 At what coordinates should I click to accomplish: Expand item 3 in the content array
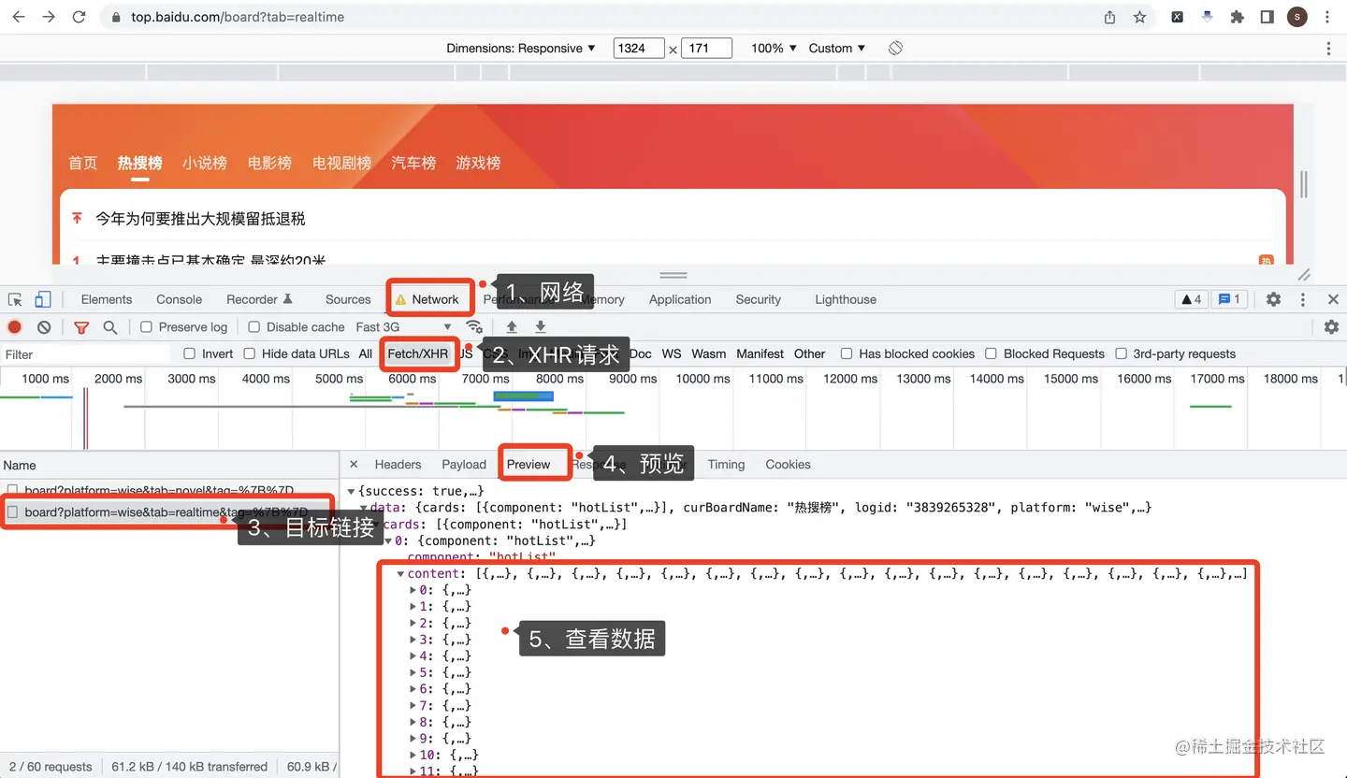coord(413,640)
